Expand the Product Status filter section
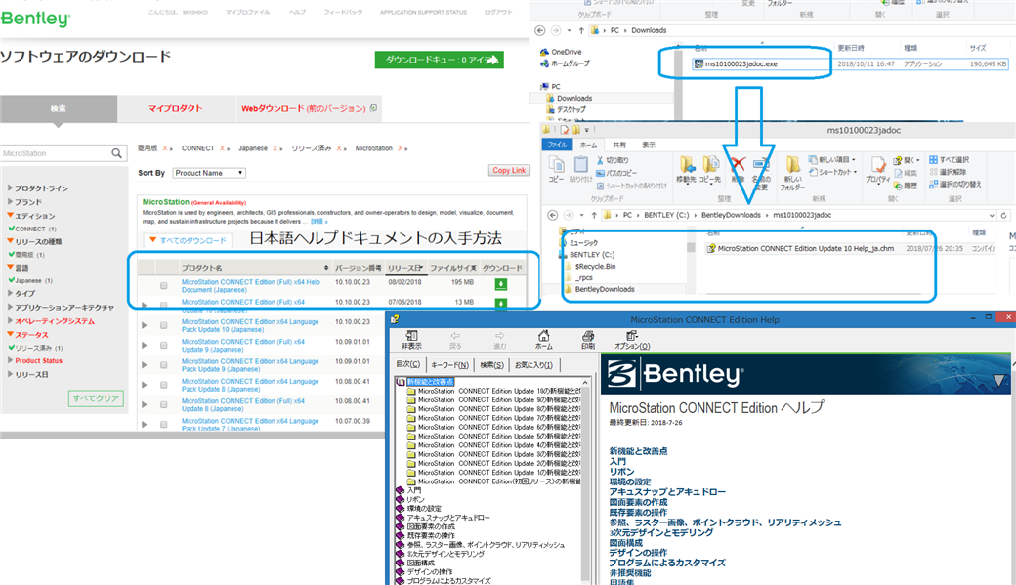The width and height of the screenshot is (1016, 585). click(11, 360)
